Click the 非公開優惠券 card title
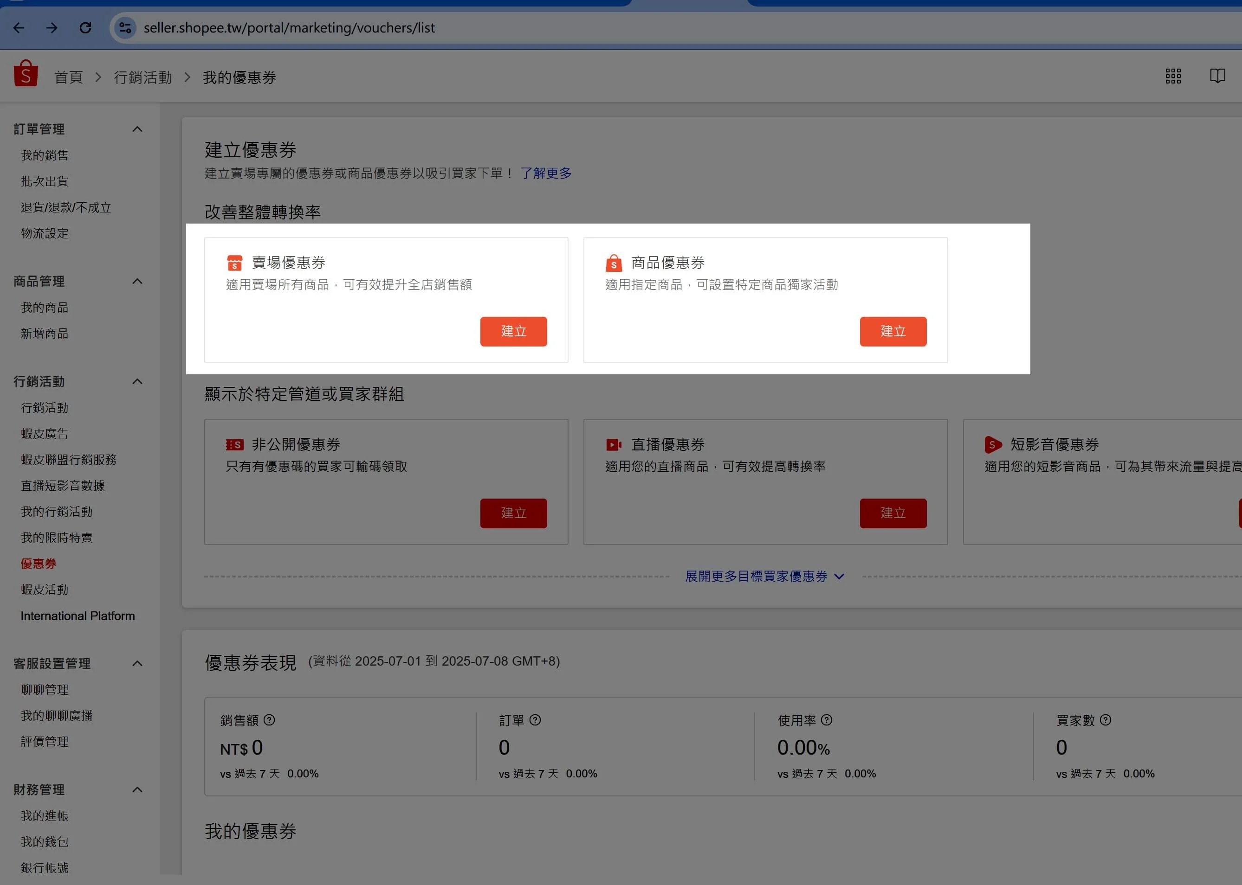Screen dimensions: 1242x885 click(296, 445)
